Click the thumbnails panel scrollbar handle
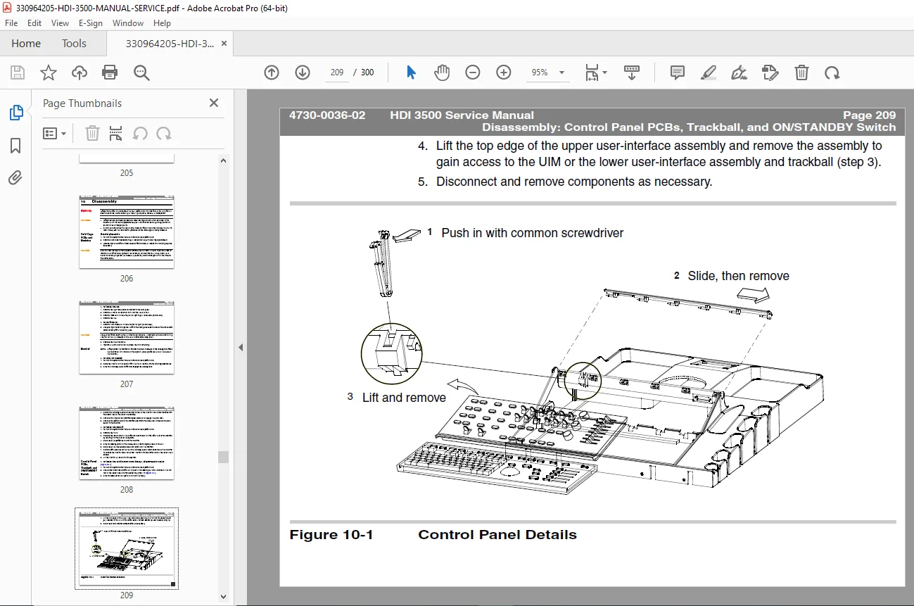Viewport: 914px width, 606px height. click(224, 457)
